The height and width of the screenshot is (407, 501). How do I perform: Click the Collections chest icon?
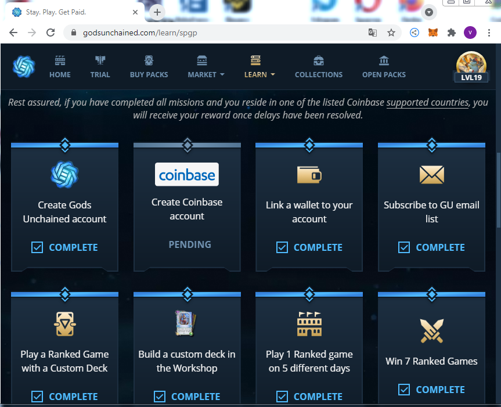[x=319, y=60]
